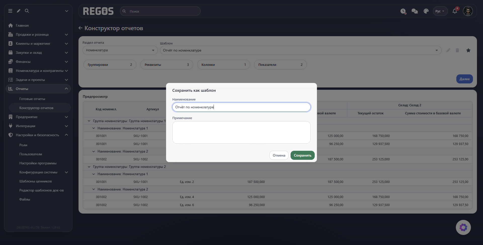483x245 pixels.
Task: Click the template delete trash icon
Action: (x=457, y=50)
